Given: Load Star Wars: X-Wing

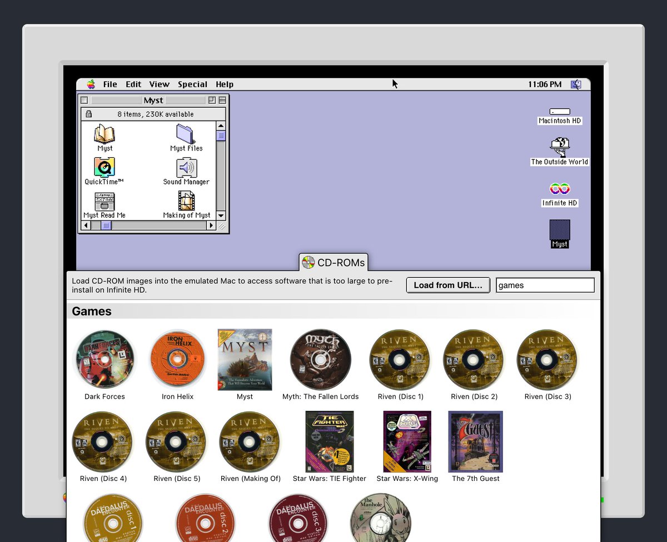Looking at the screenshot, I should pyautogui.click(x=407, y=441).
